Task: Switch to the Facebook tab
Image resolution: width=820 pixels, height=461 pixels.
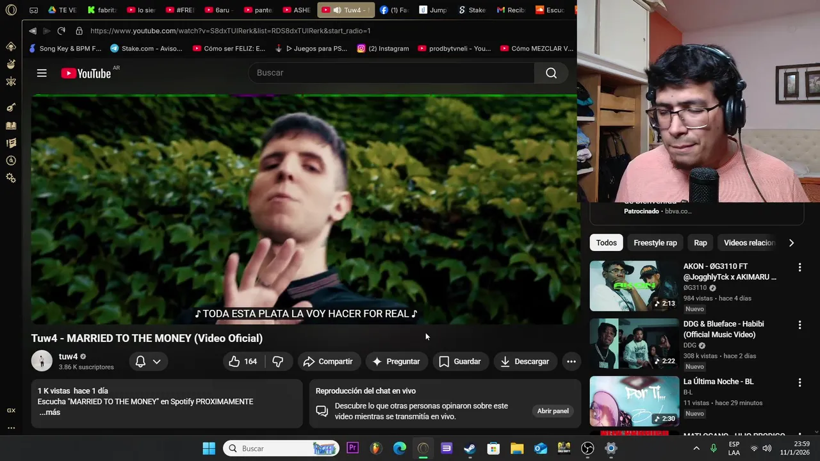Action: [x=393, y=10]
